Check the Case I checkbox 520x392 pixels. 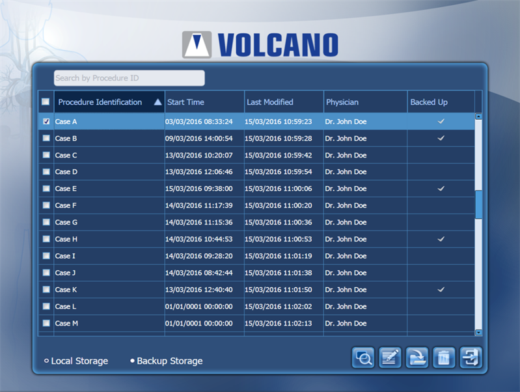(46, 256)
